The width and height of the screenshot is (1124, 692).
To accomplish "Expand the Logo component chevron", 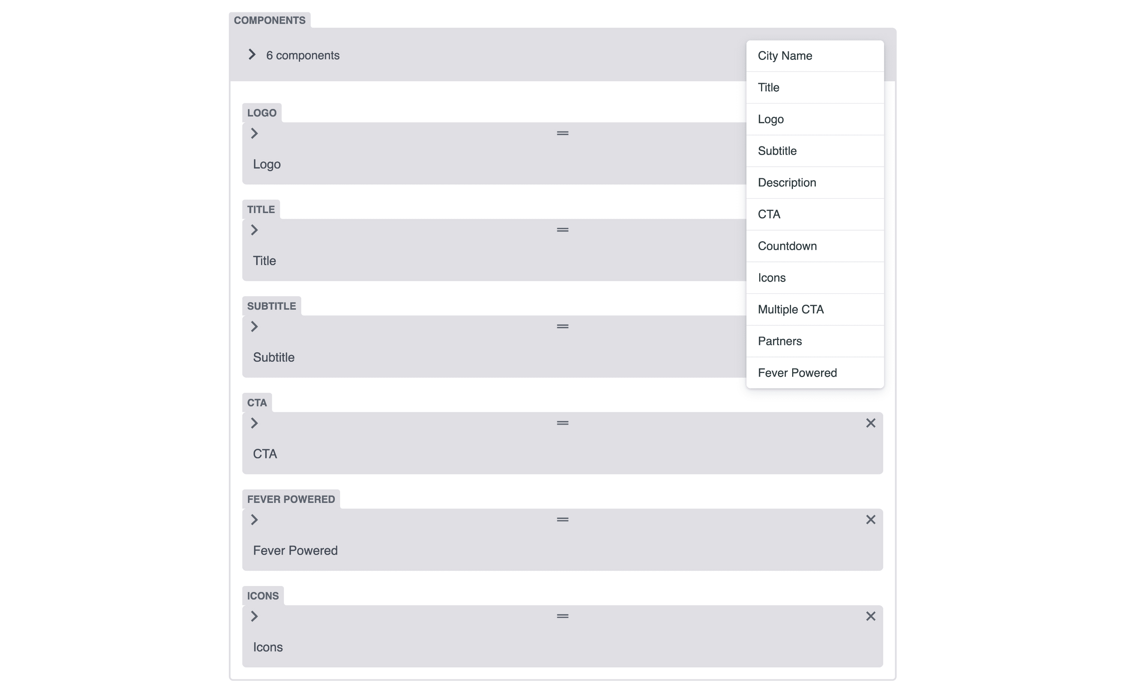I will point(254,133).
